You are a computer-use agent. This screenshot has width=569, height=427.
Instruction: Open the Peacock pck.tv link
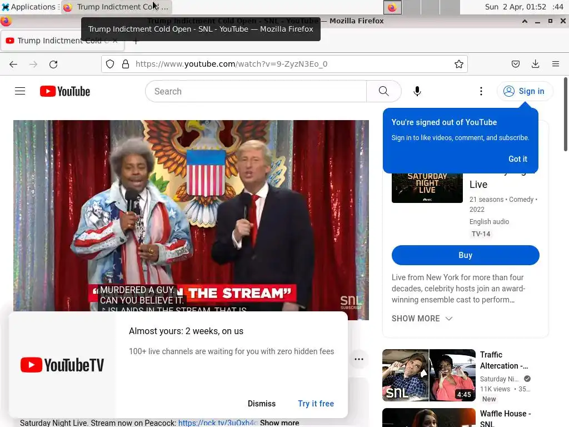[218, 423]
